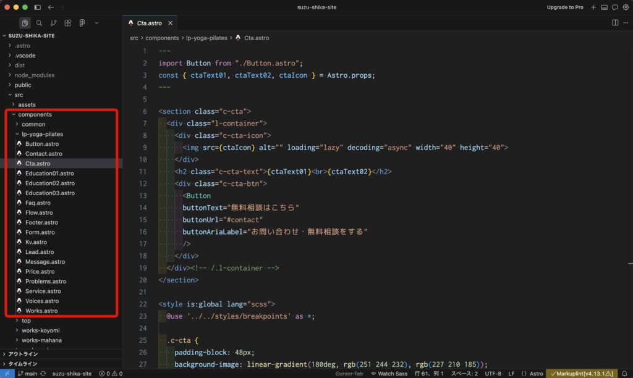Click the new plus icon in title bar
The image size is (633, 378).
point(593,7)
